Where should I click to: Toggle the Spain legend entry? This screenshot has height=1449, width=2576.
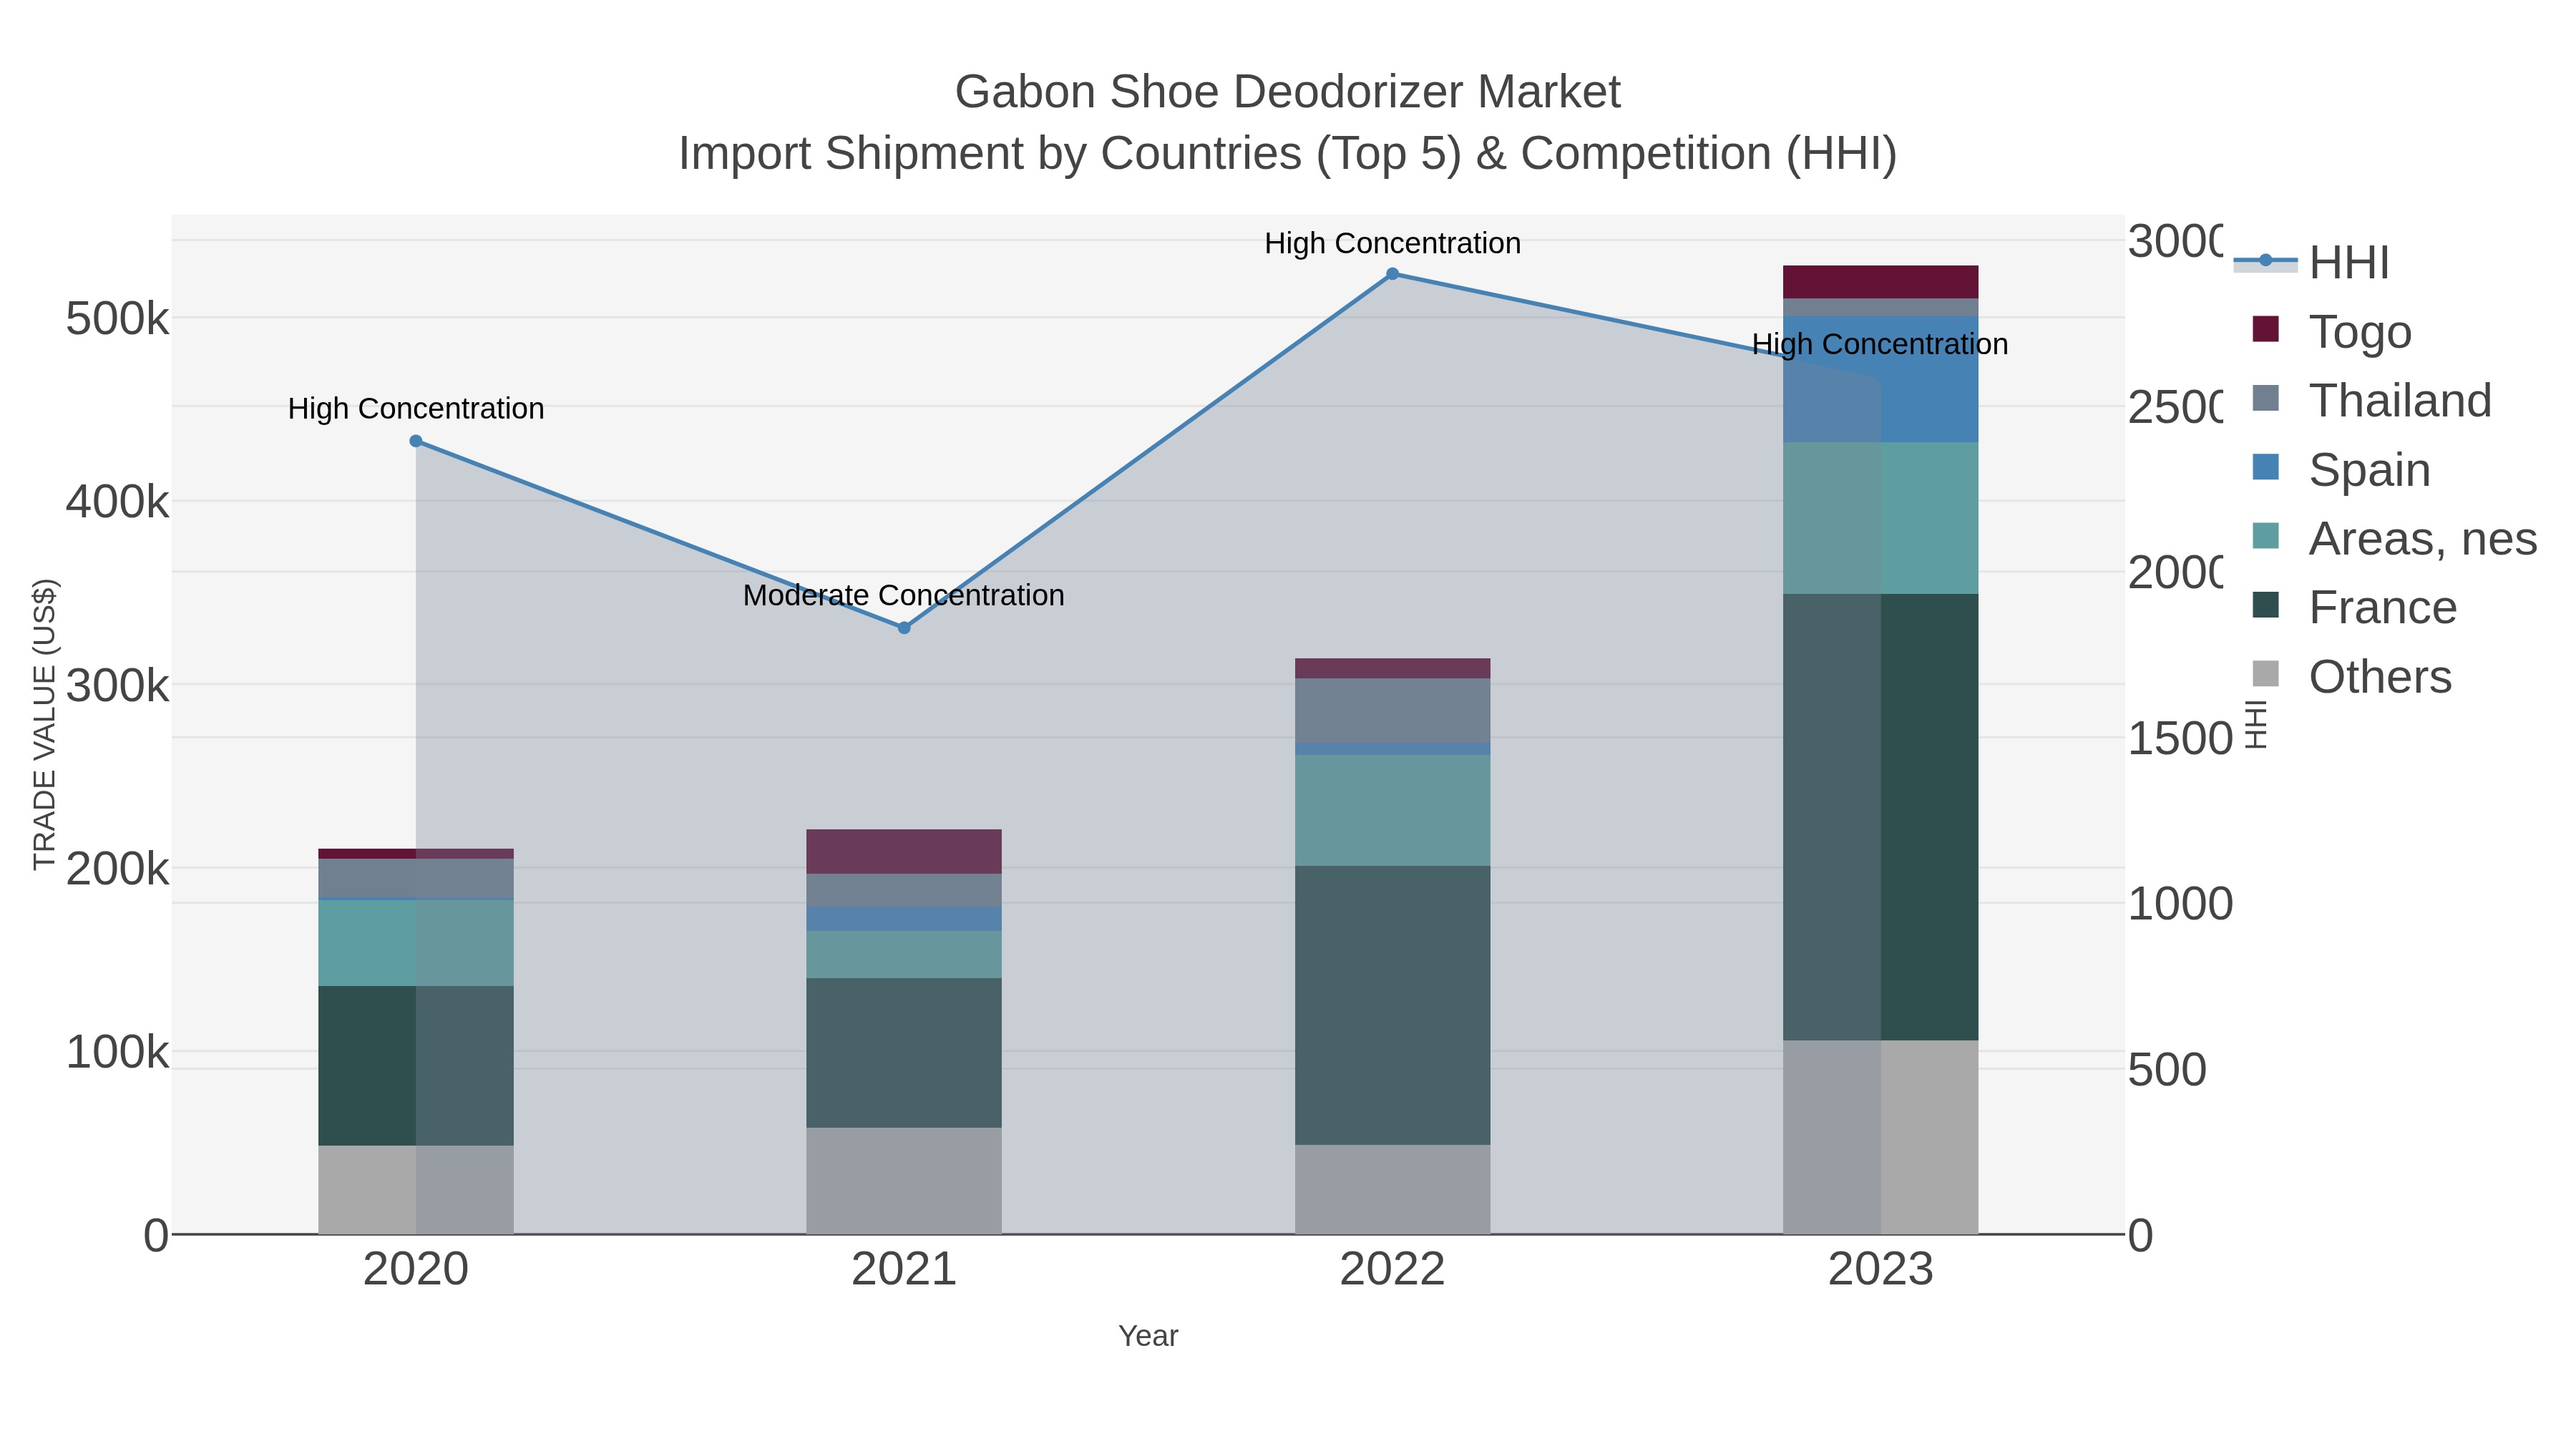(x=2341, y=469)
